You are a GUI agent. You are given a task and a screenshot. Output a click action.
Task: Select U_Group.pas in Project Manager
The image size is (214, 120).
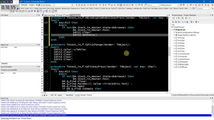pos(182,56)
